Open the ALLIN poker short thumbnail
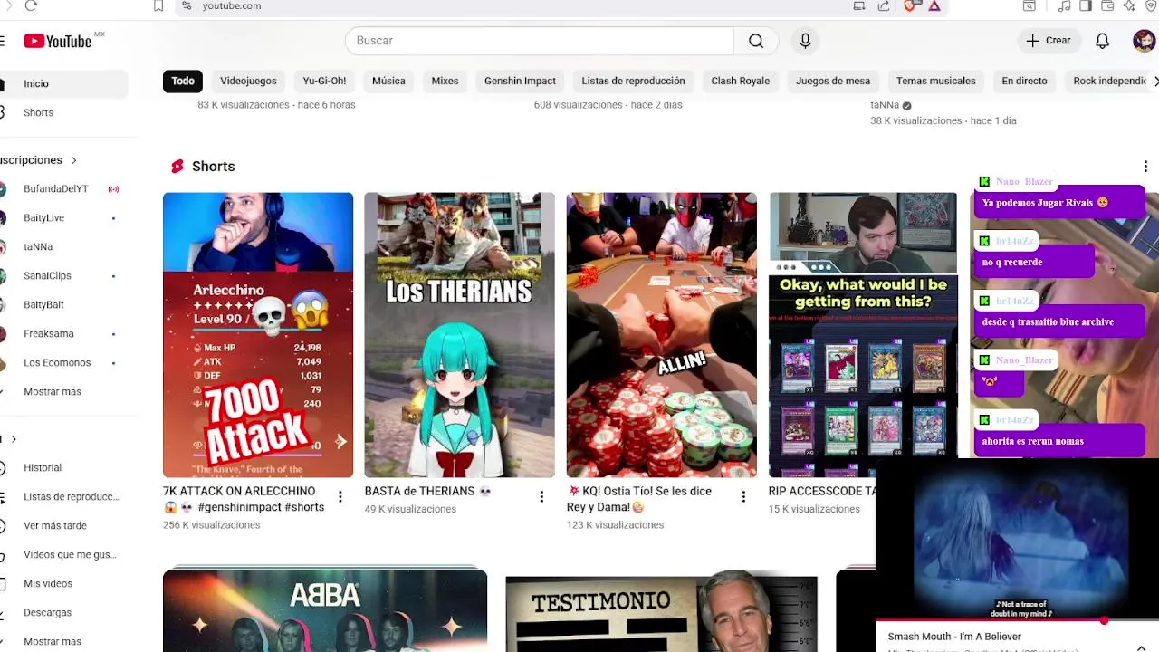The width and height of the screenshot is (1159, 652). (x=662, y=335)
